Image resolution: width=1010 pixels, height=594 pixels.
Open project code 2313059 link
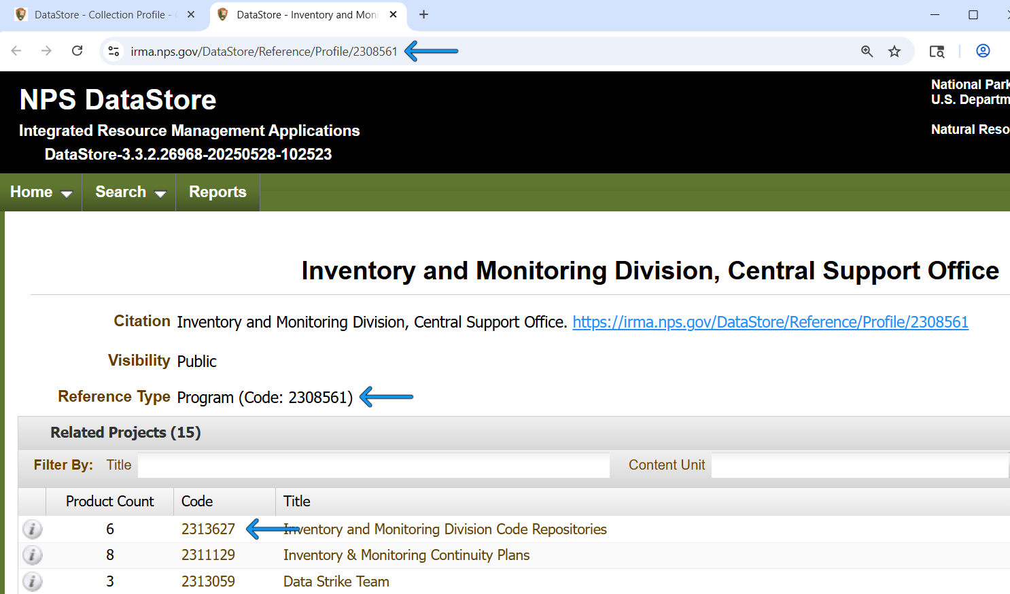[x=208, y=582]
